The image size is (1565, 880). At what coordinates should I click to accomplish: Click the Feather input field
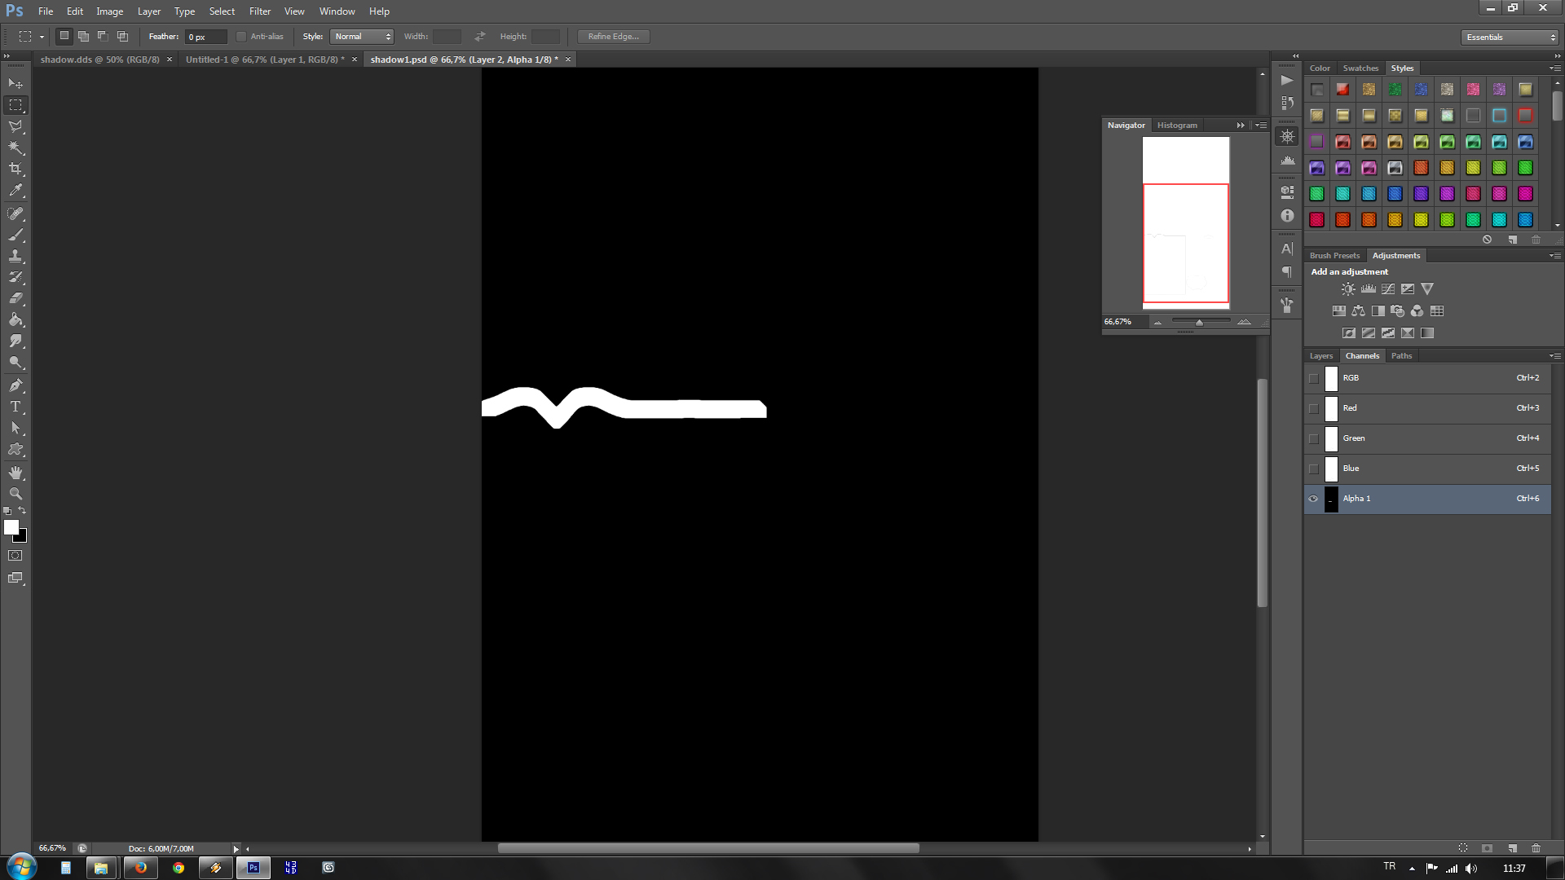click(206, 37)
